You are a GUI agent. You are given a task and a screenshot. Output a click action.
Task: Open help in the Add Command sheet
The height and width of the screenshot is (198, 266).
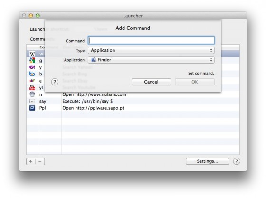point(55,82)
